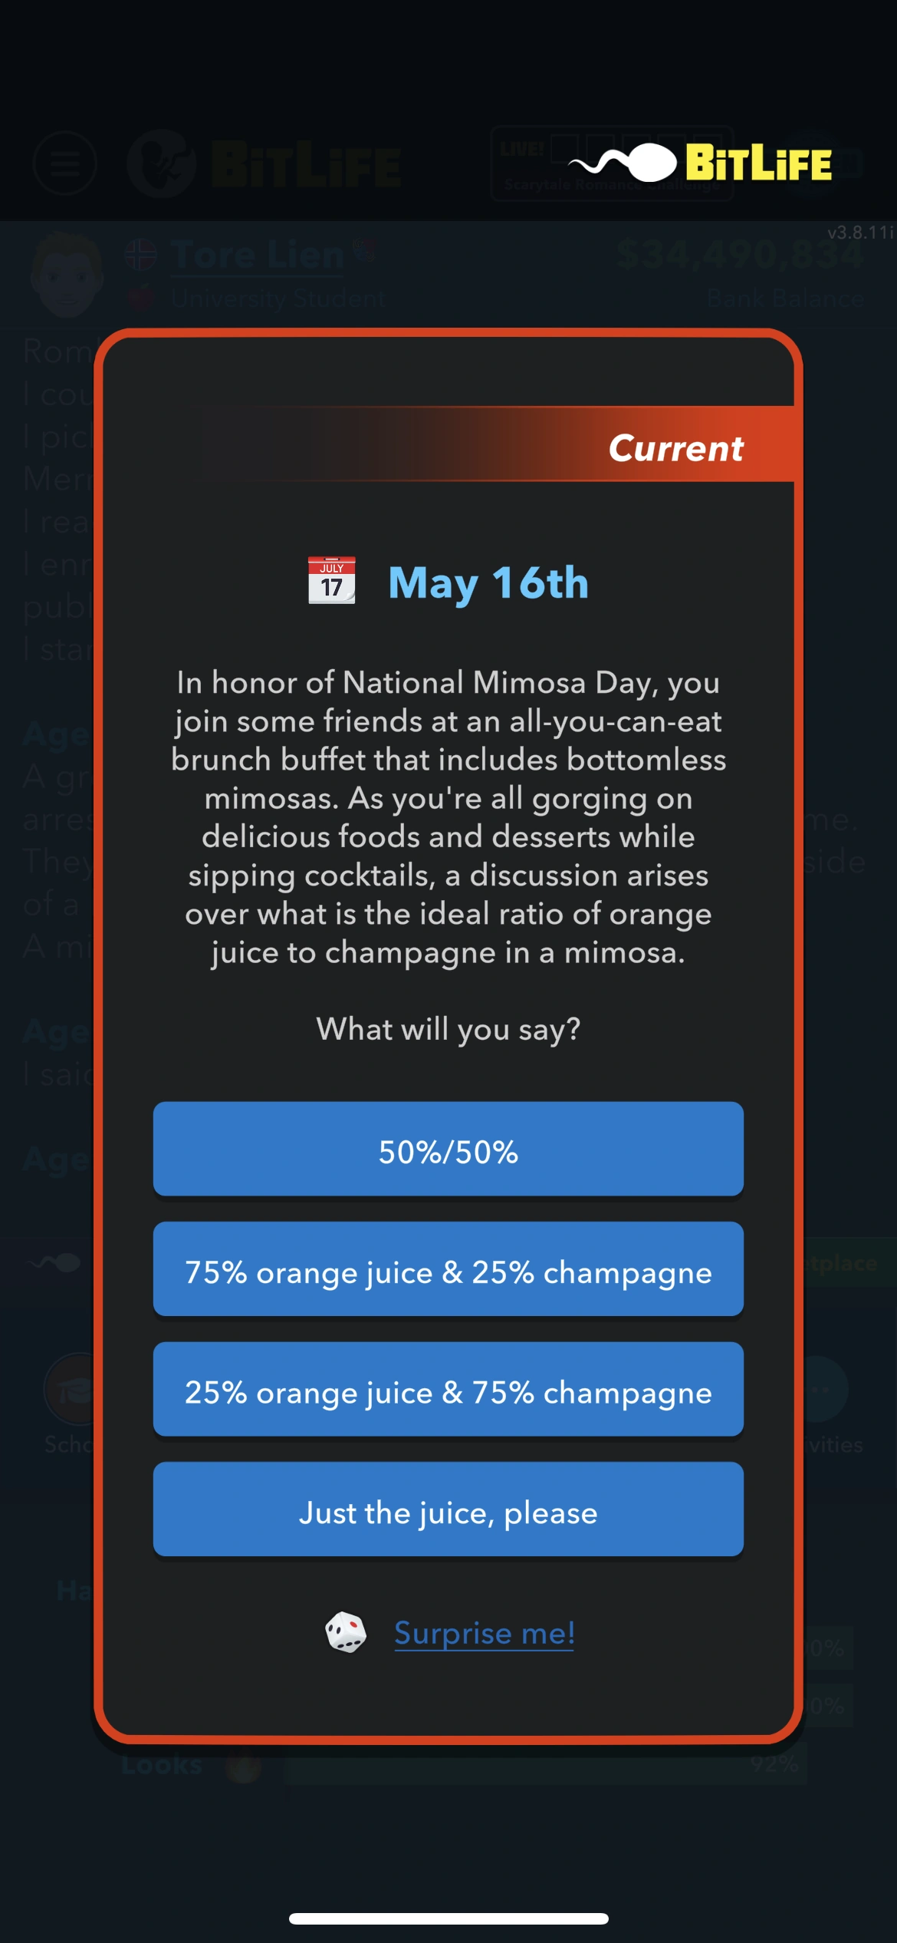
Task: Tap the Looks stat bar showing 92%
Action: 544,1765
